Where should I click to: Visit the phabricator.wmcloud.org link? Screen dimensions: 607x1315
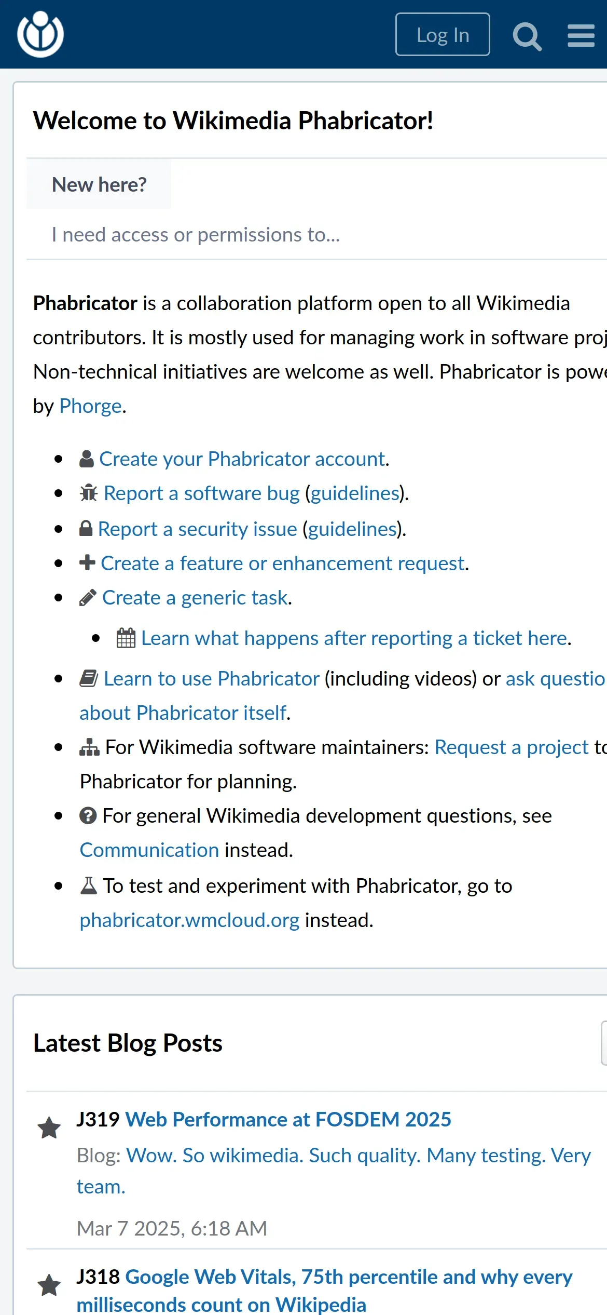[x=189, y=920]
